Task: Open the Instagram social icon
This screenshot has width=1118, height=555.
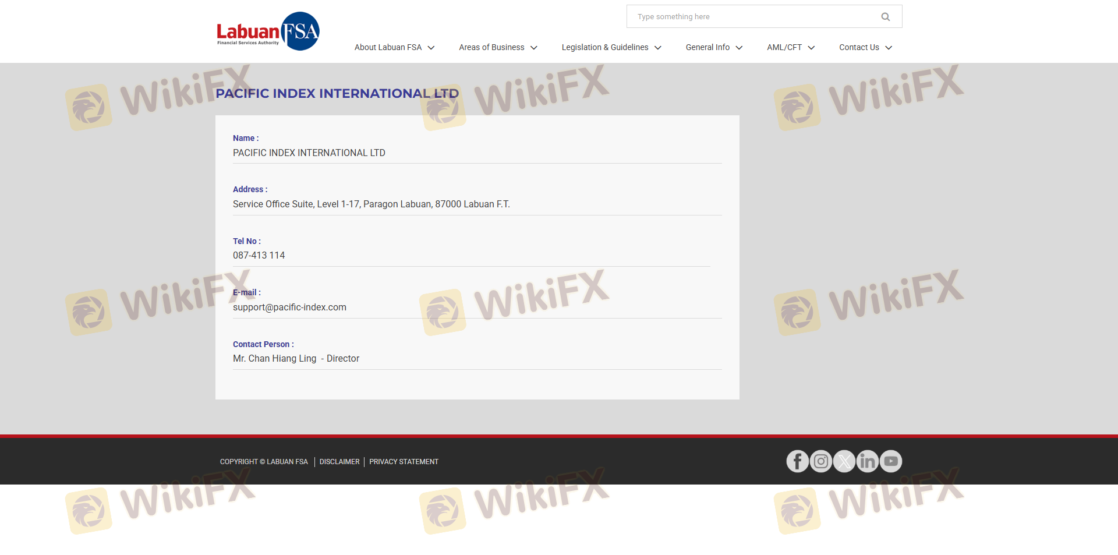Action: coord(820,461)
